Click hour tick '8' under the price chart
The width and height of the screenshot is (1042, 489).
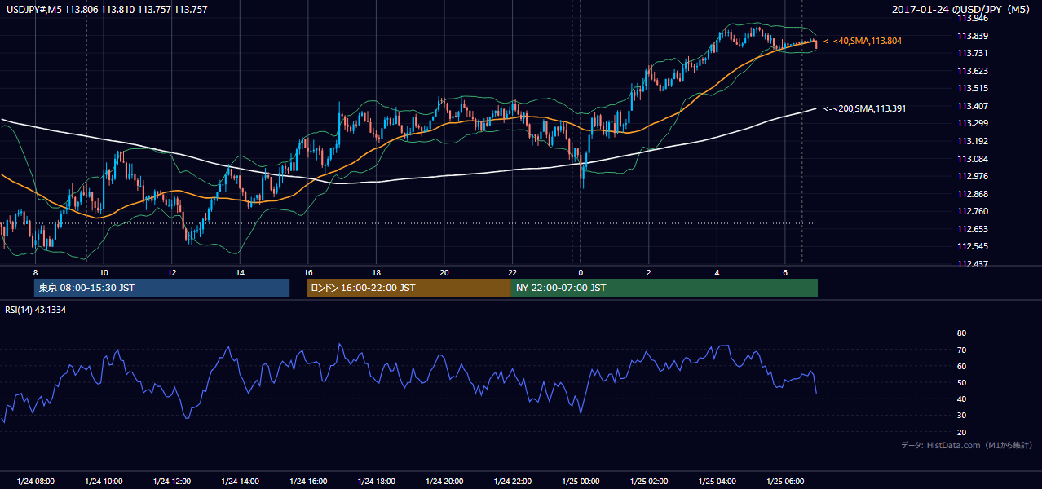tap(35, 272)
